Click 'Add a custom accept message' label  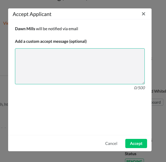click(x=51, y=41)
